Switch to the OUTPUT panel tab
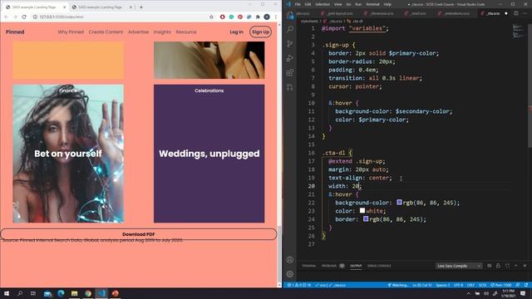Viewport: 532px width, 299px height. (356, 266)
